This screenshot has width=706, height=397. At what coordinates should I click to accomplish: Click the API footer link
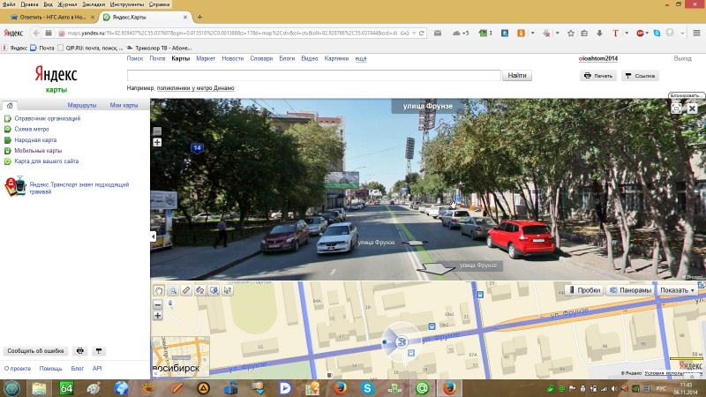pos(97,368)
